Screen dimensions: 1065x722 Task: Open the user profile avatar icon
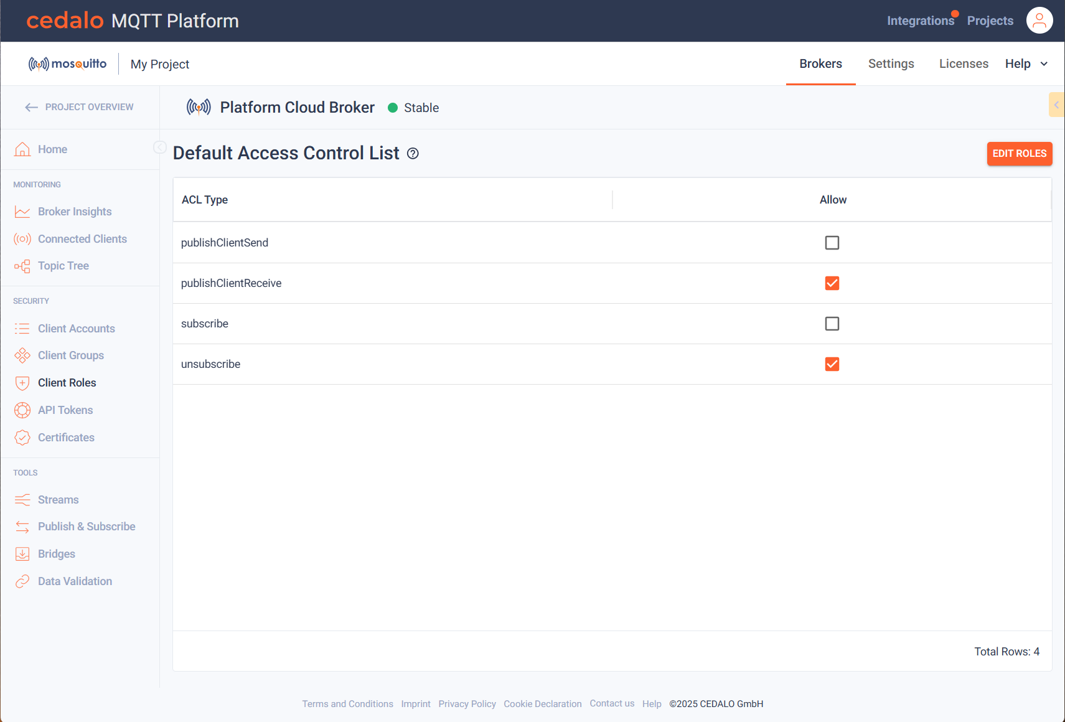coord(1039,21)
